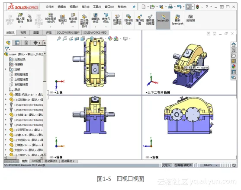Image resolution: width=241 pixels, height=190 pixels.
Task: Click the feature tree horizontal scrollbar
Action: coord(23,158)
